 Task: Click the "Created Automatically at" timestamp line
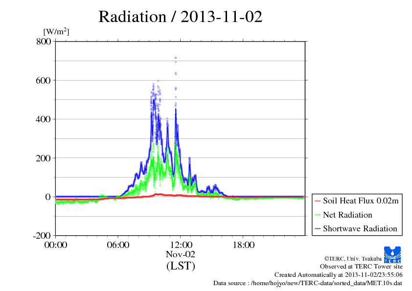(339, 275)
